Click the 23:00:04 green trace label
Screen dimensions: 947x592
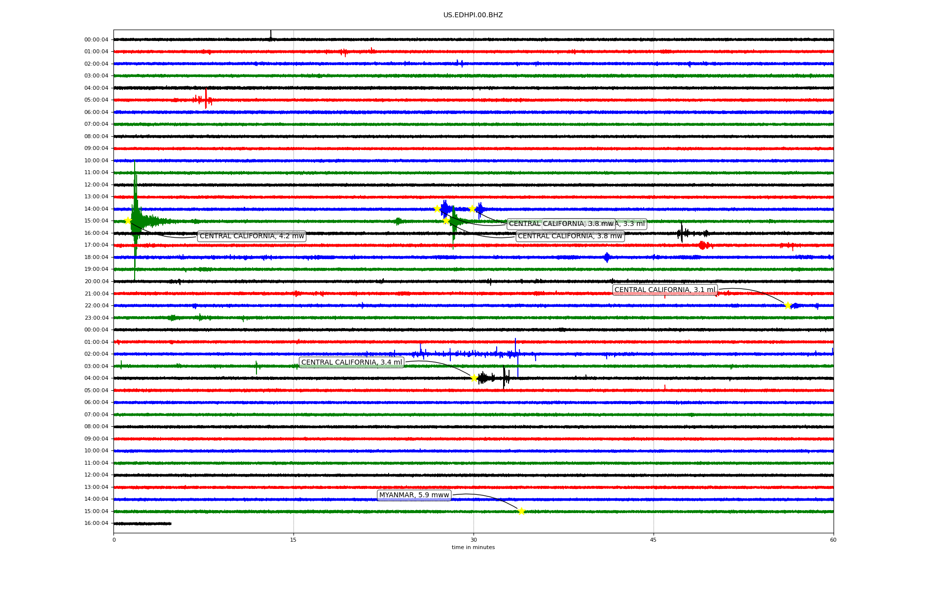pyautogui.click(x=96, y=318)
